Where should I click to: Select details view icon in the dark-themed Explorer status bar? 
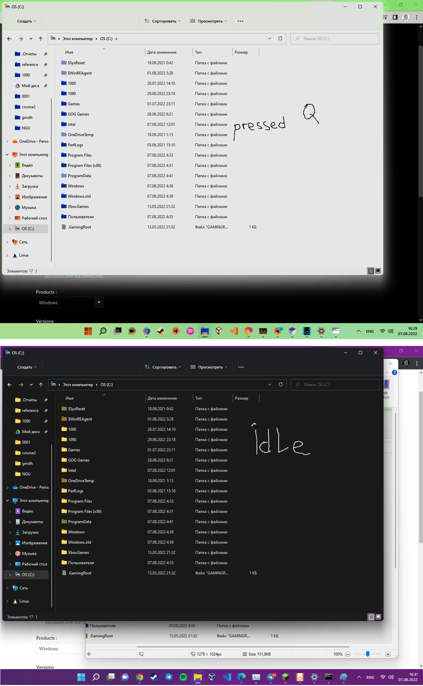(371, 617)
